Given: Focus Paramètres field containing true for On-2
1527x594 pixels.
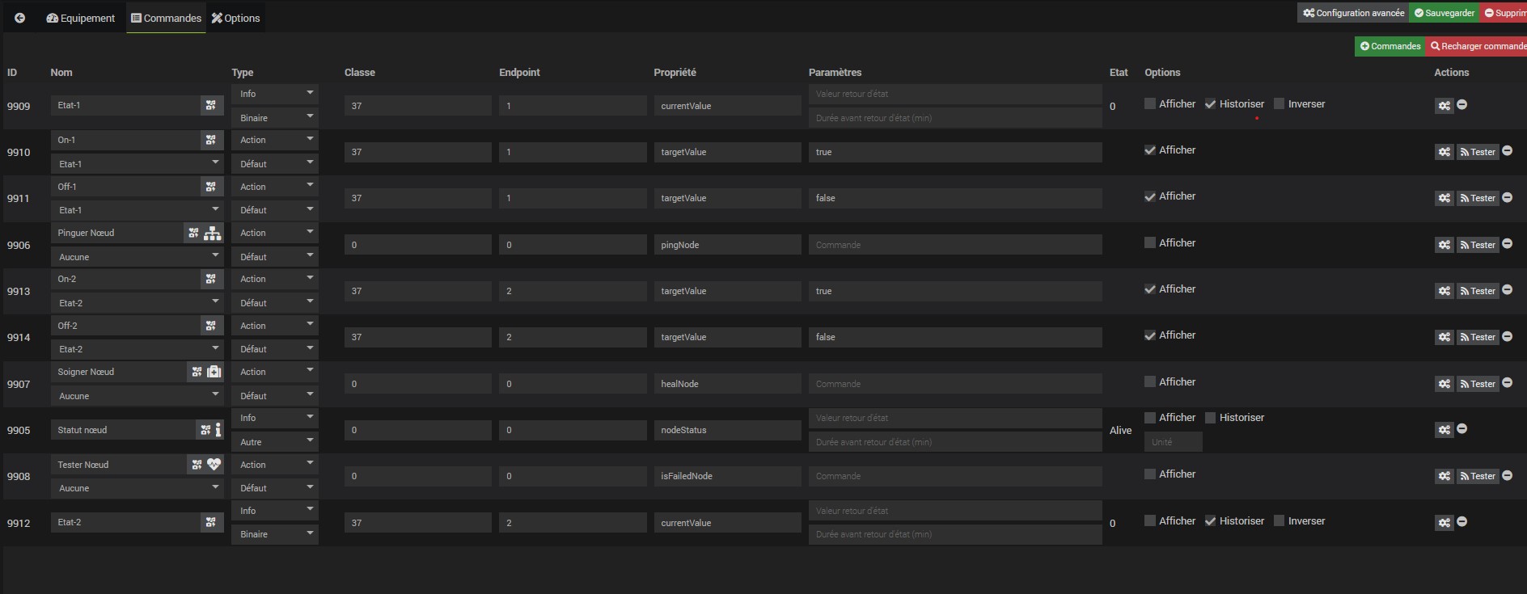Looking at the screenshot, I should click(955, 291).
